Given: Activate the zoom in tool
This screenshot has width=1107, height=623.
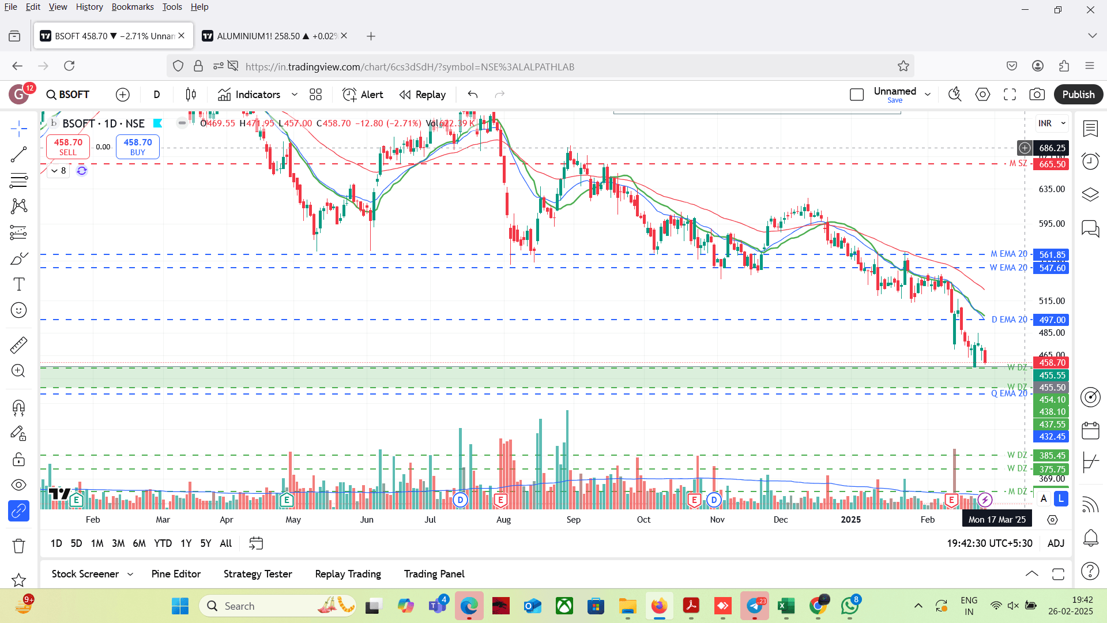Looking at the screenshot, I should pyautogui.click(x=18, y=371).
